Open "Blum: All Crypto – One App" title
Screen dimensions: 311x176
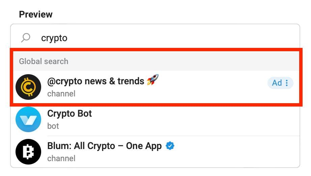[x=105, y=146]
